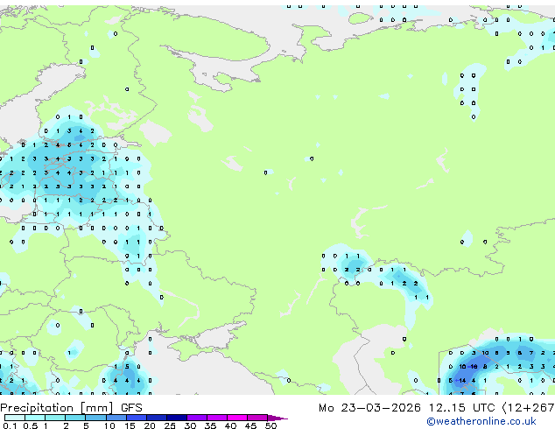Click the 0.1–0.5 mm legend color box
The width and height of the screenshot is (555, 429).
[x=15, y=418]
